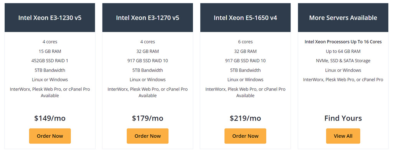This screenshot has height=153, width=393.
Task: Click Intel Xeon Processors Up To 16 Cores
Action: click(x=343, y=42)
